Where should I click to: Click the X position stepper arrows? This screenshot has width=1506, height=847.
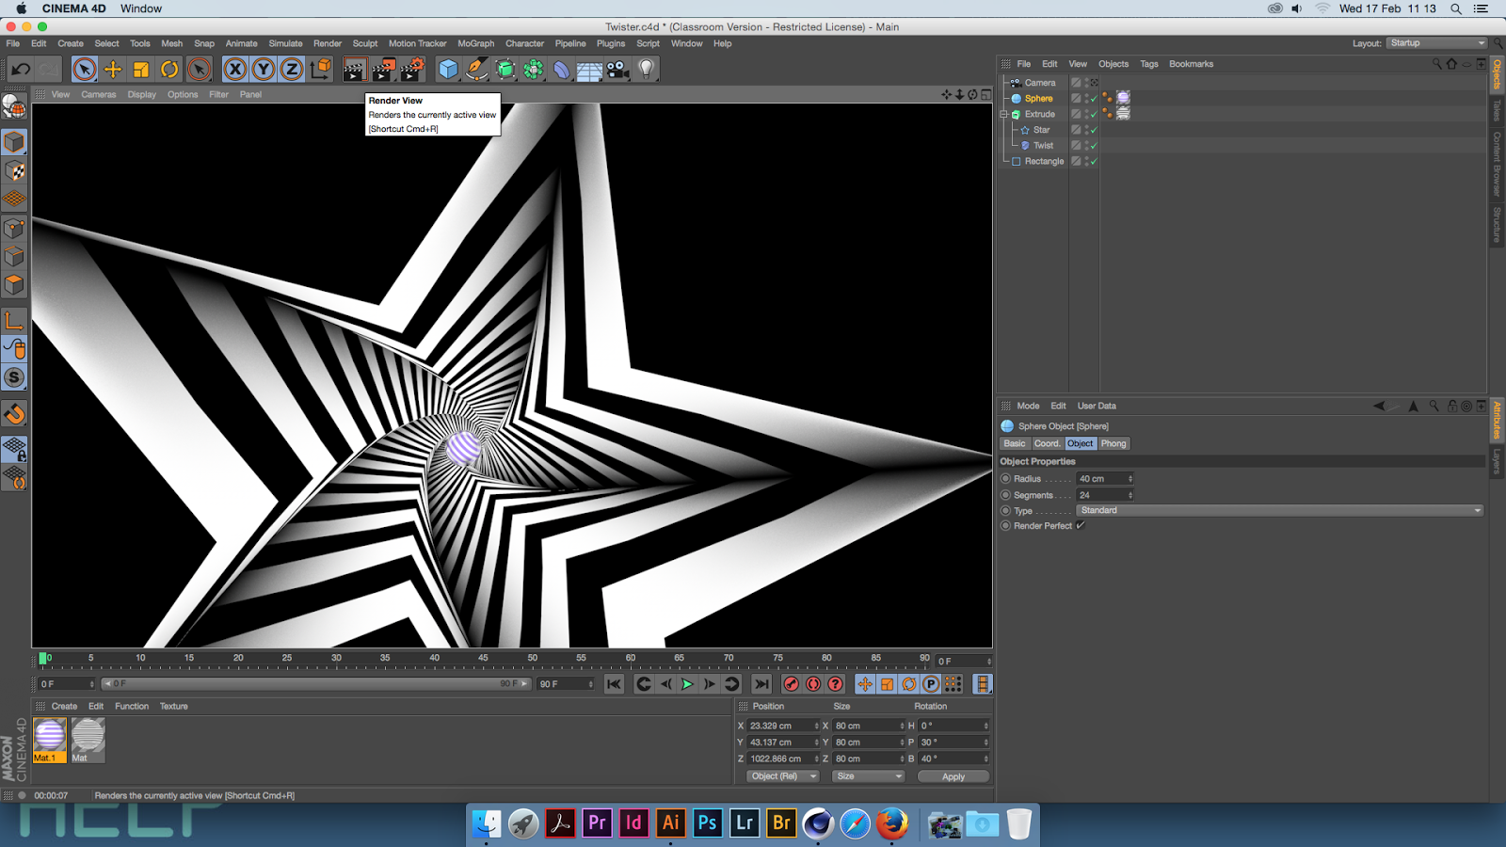816,726
